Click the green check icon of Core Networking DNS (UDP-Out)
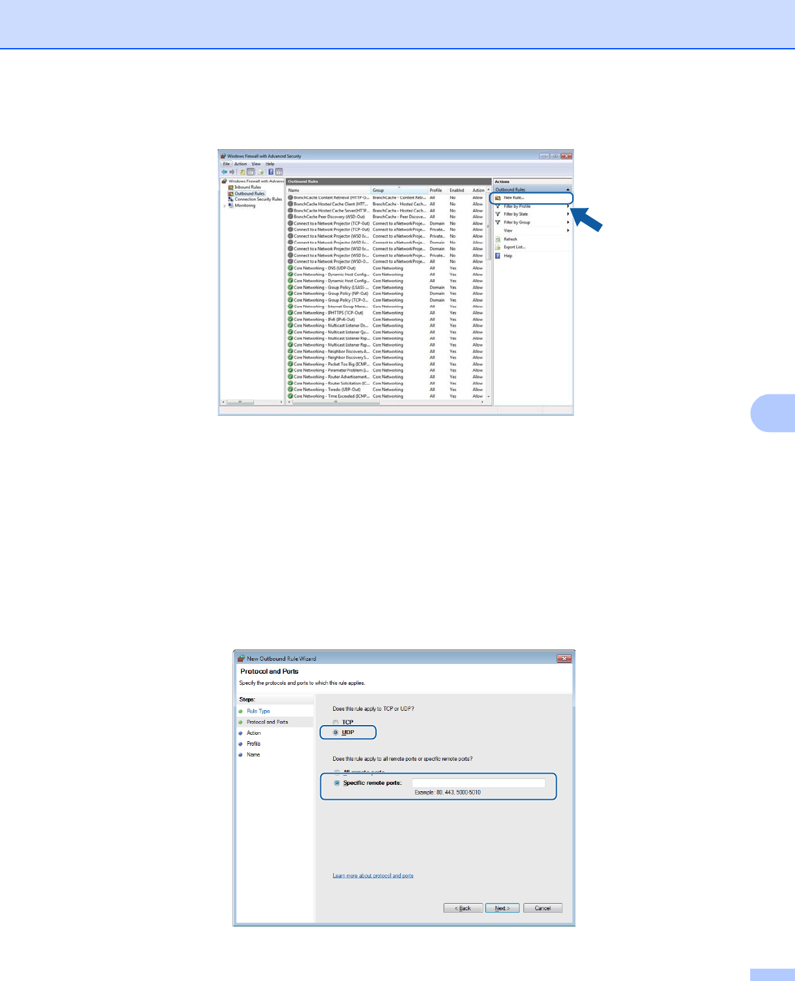Viewport: 795px width, 981px height. tap(290, 268)
